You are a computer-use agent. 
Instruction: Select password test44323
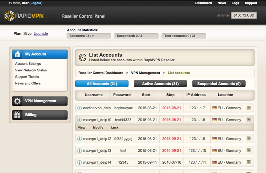coord(123,120)
